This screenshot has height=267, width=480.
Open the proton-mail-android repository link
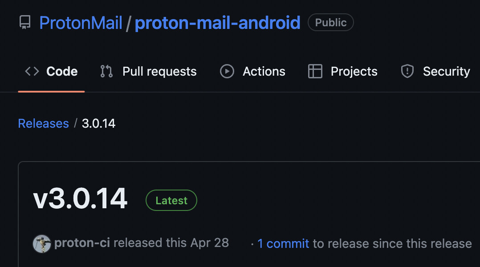(217, 23)
